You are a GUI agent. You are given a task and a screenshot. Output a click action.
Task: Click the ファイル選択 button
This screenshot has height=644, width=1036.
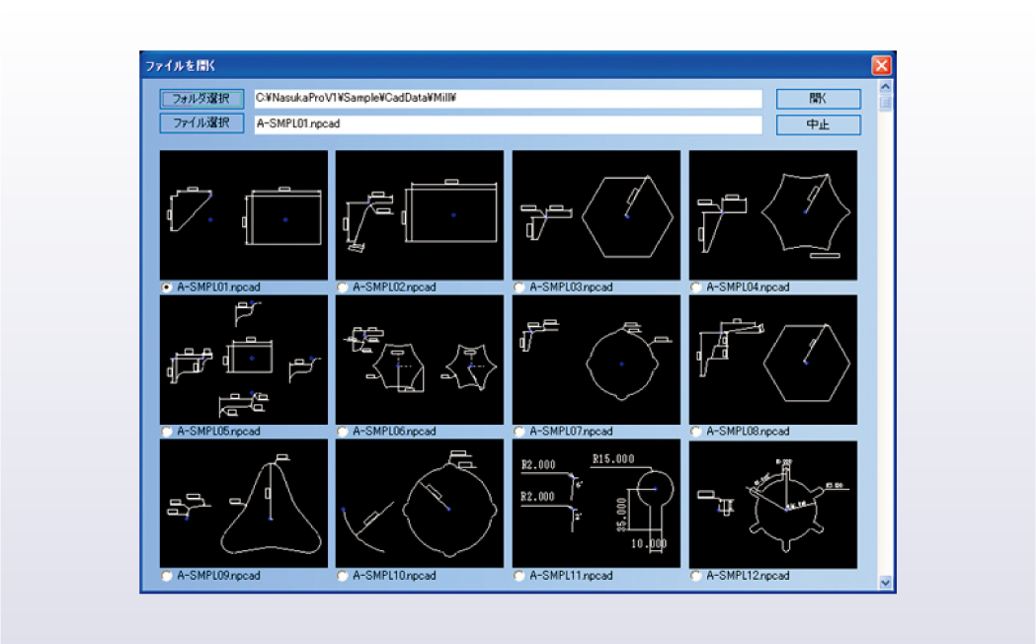pos(201,122)
